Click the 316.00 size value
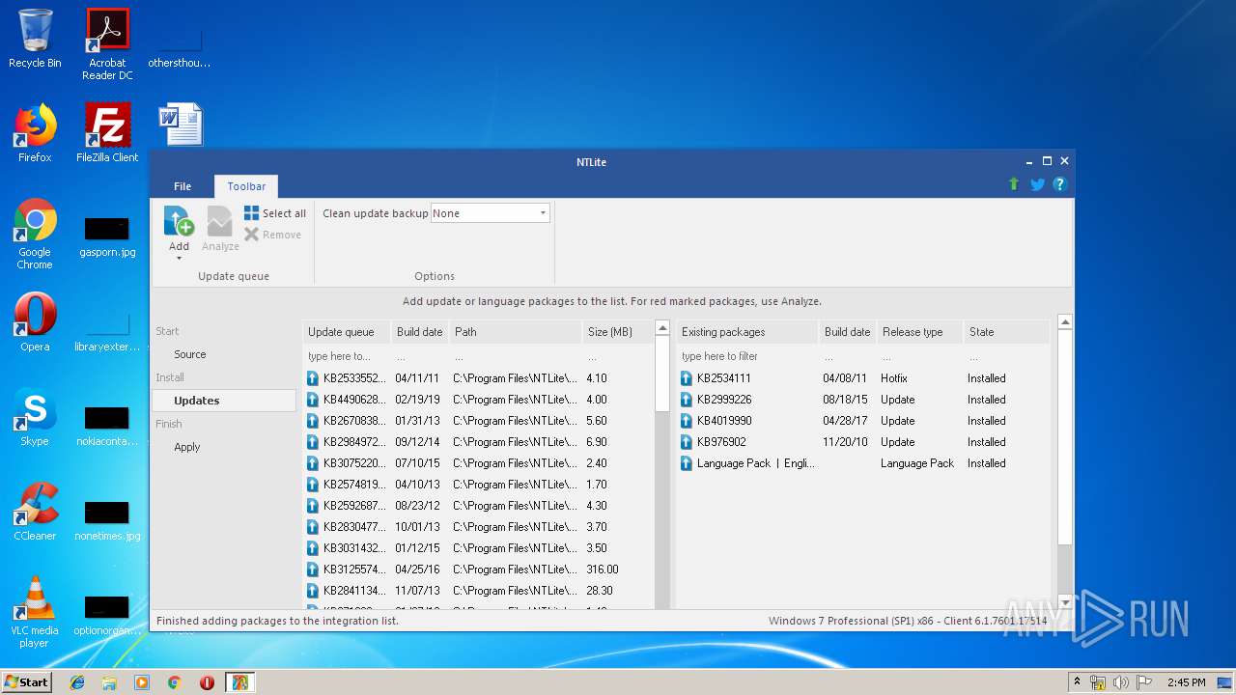The width and height of the screenshot is (1236, 695). pos(603,570)
